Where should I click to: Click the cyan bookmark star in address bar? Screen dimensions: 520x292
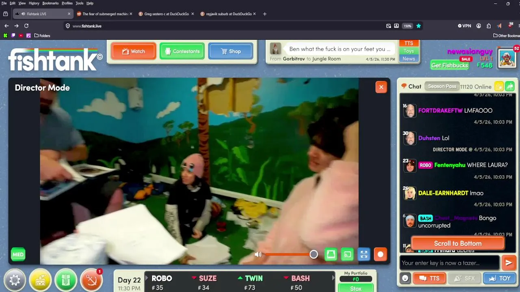click(x=418, y=26)
